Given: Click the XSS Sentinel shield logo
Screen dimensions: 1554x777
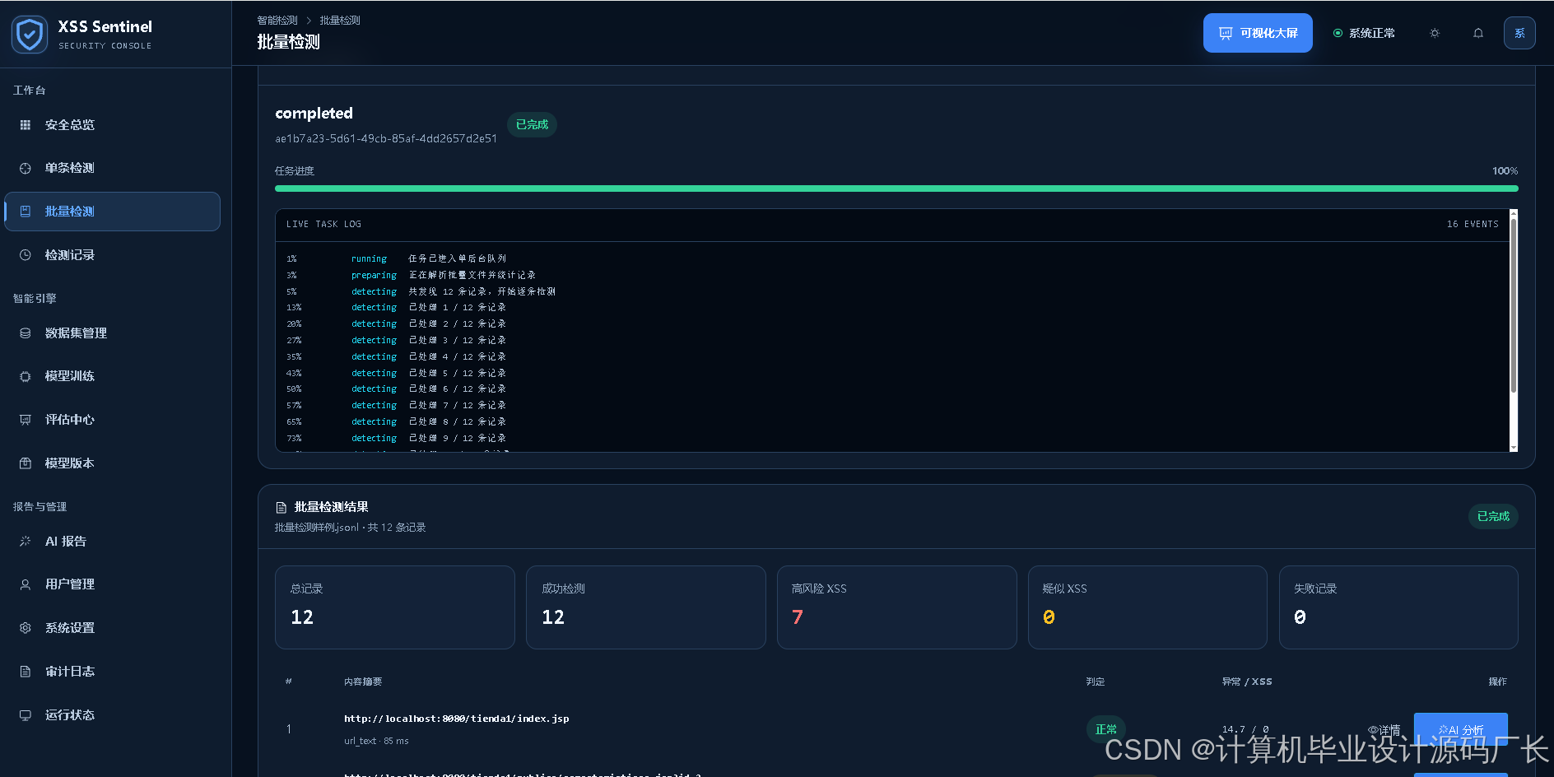Looking at the screenshot, I should pyautogui.click(x=30, y=35).
